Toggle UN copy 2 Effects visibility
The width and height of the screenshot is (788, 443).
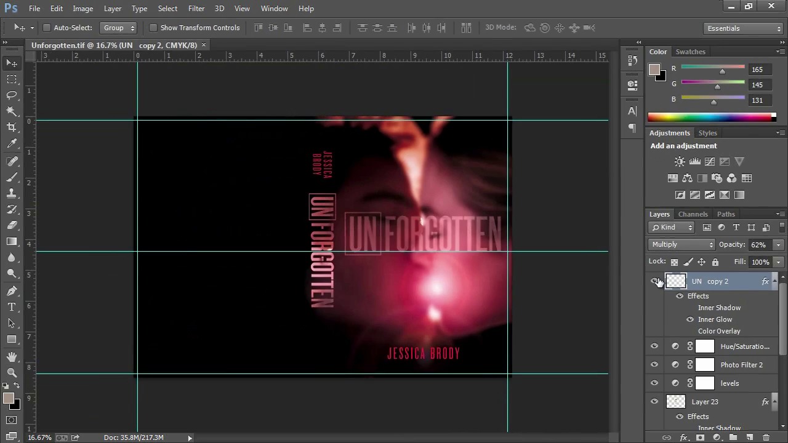[680, 296]
